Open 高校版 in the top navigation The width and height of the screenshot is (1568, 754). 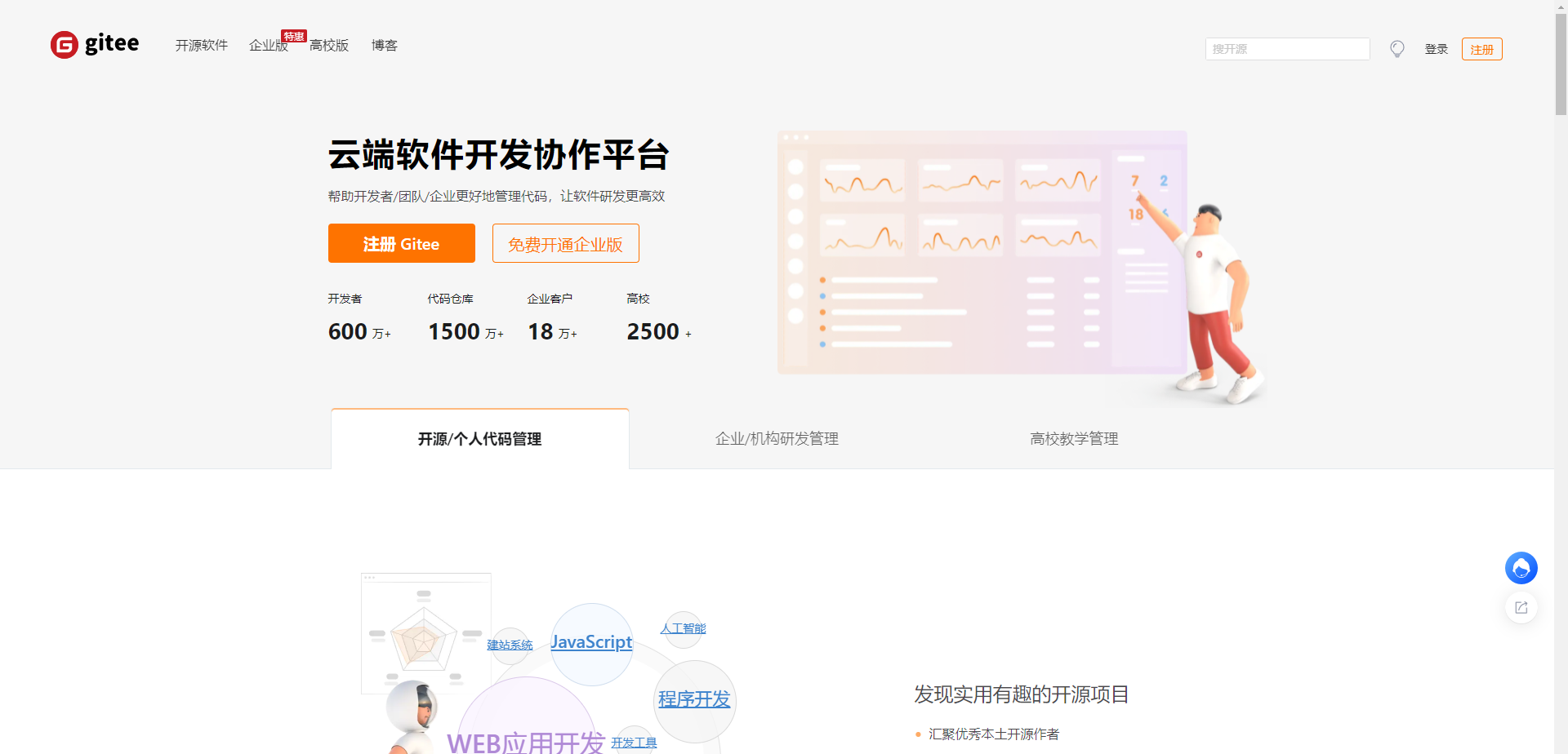329,46
